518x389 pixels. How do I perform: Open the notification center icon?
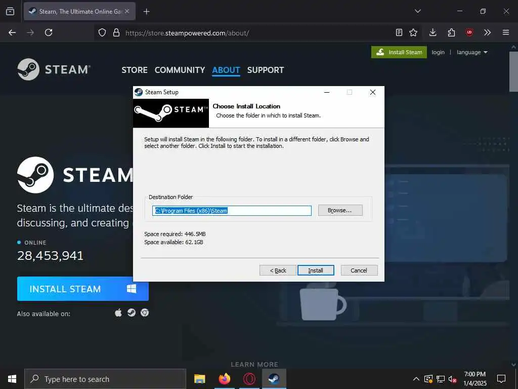(x=501, y=379)
